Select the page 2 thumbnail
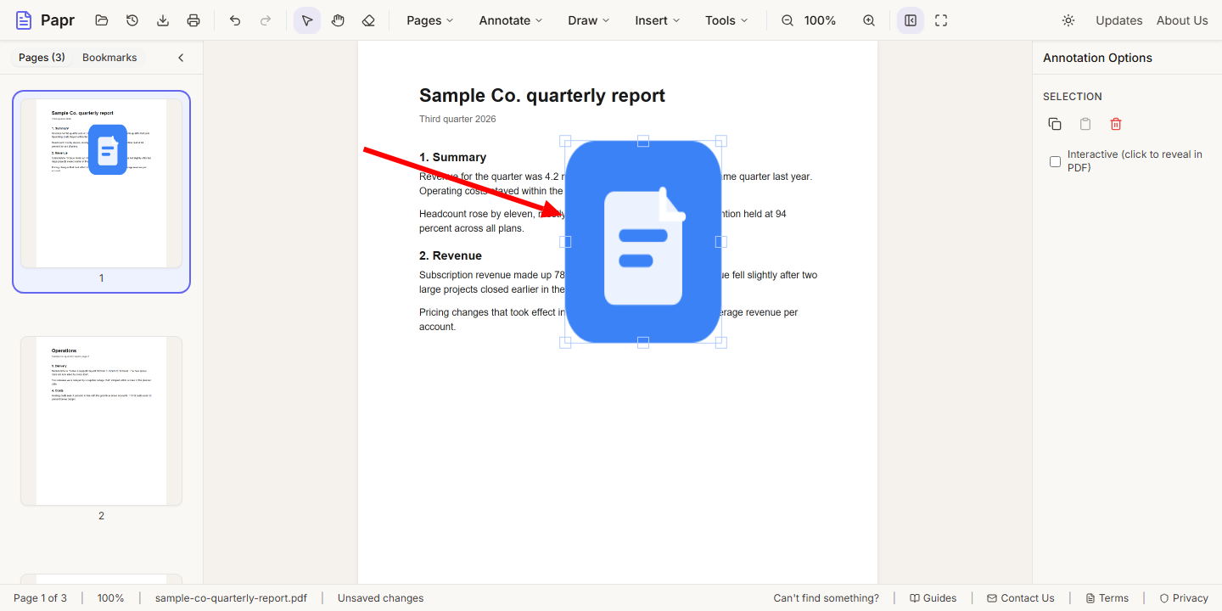The width and height of the screenshot is (1222, 611). pos(101,421)
